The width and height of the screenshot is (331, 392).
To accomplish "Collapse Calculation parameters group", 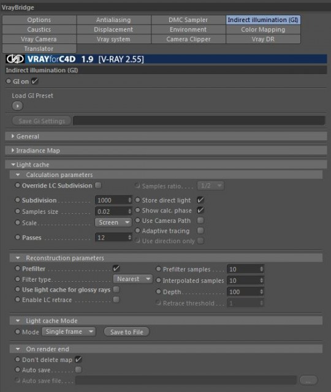I will tap(18, 175).
